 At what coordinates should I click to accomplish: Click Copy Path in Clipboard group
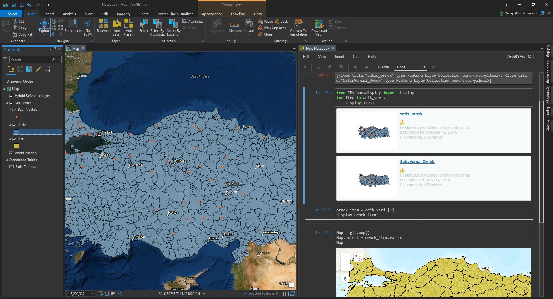(x=24, y=34)
